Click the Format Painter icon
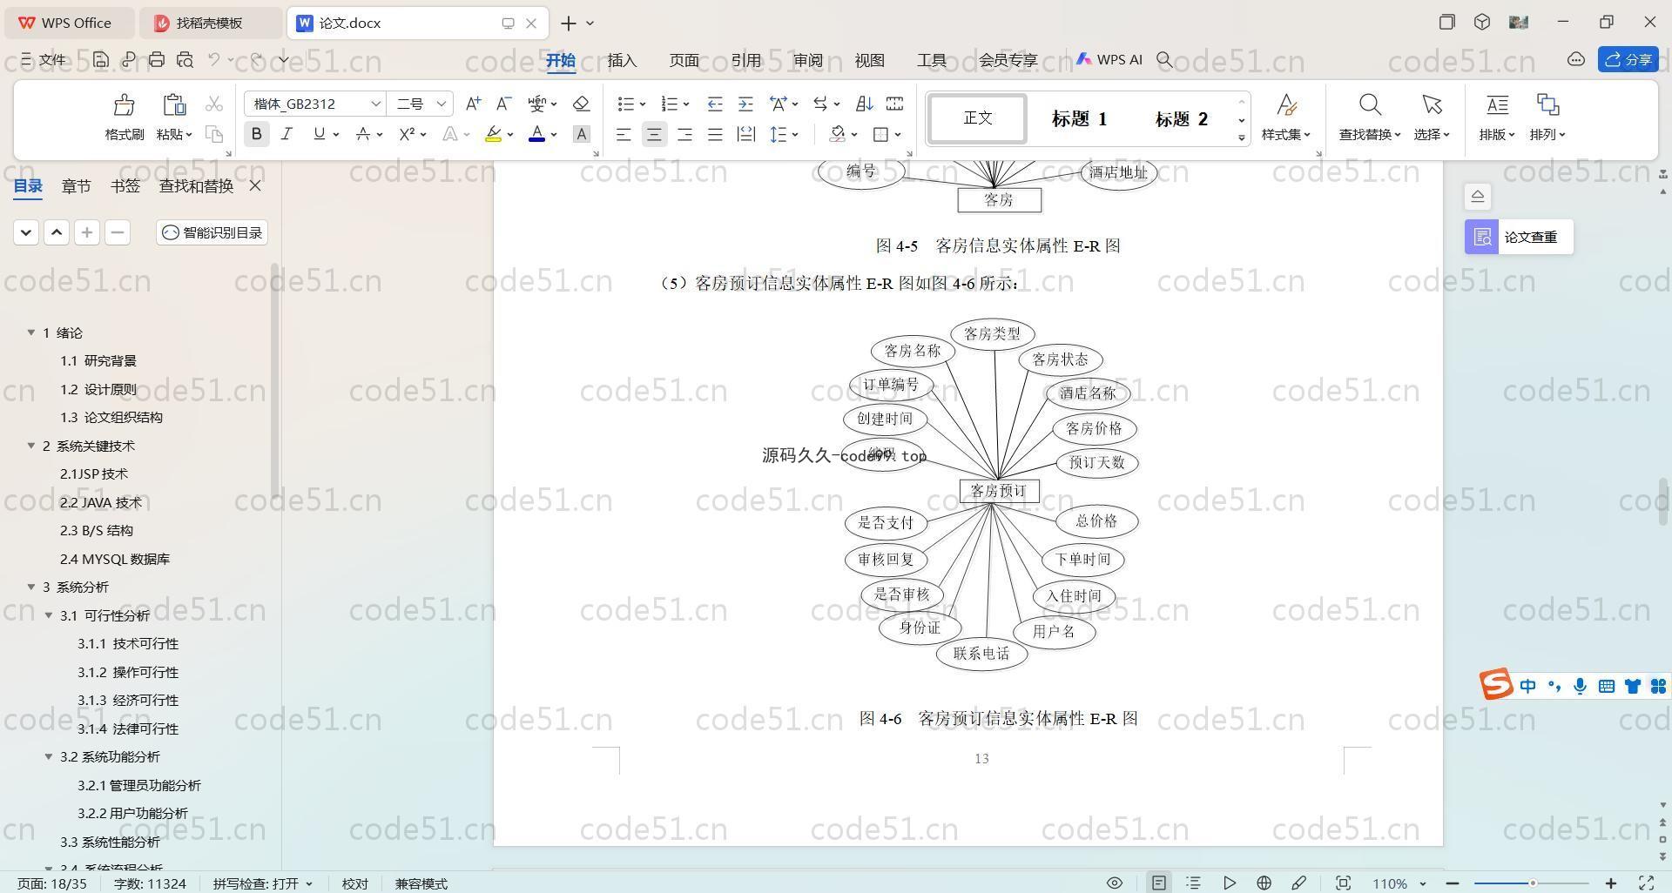 (124, 105)
